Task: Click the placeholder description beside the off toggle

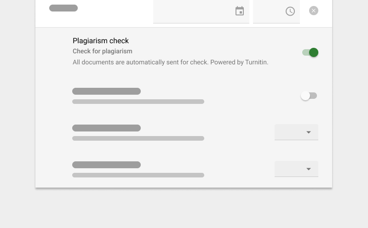Action: click(x=138, y=102)
